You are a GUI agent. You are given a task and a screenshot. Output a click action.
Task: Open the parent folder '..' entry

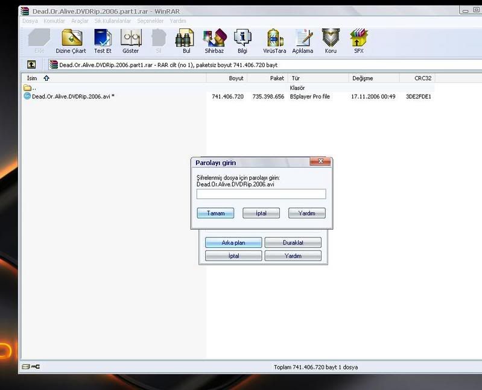click(30, 88)
